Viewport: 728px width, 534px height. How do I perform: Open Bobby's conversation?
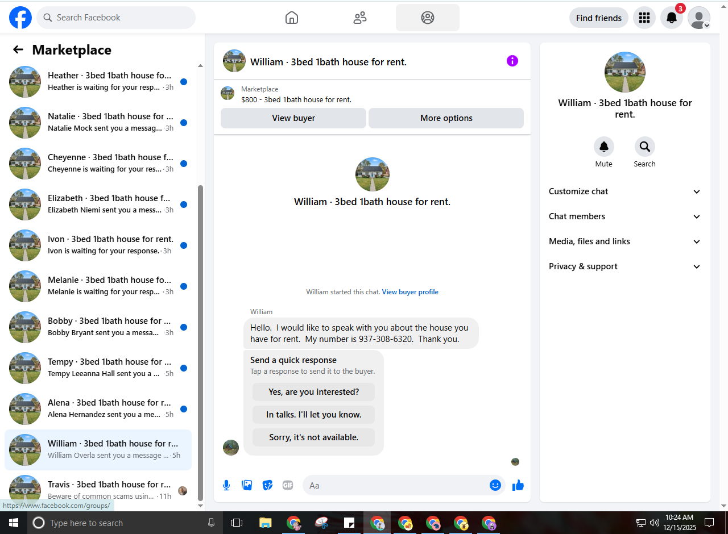point(98,327)
